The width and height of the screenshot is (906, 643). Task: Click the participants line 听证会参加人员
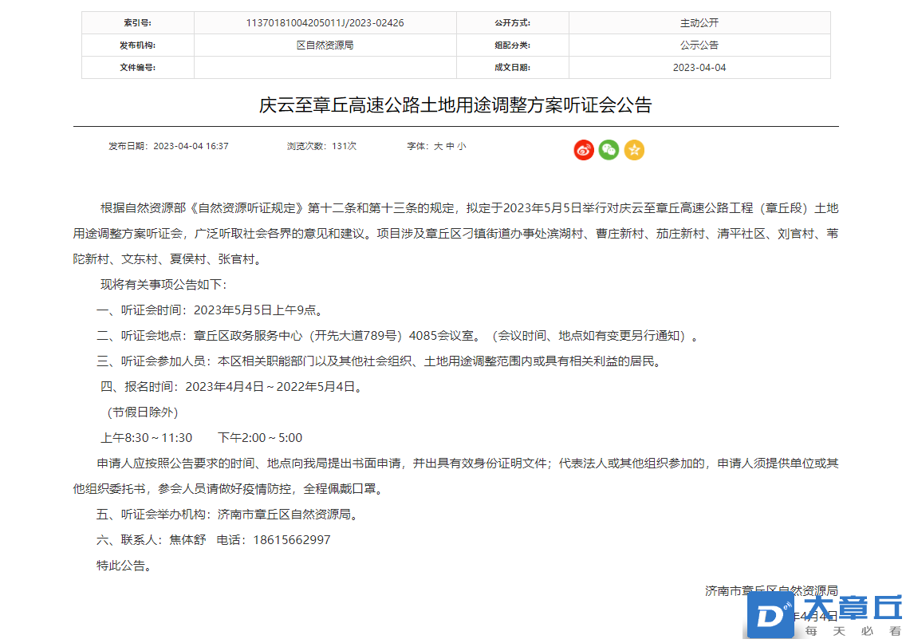pos(380,361)
